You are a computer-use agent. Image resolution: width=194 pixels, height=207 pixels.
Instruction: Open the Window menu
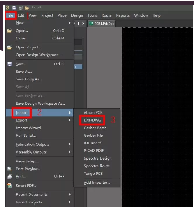click(141, 15)
